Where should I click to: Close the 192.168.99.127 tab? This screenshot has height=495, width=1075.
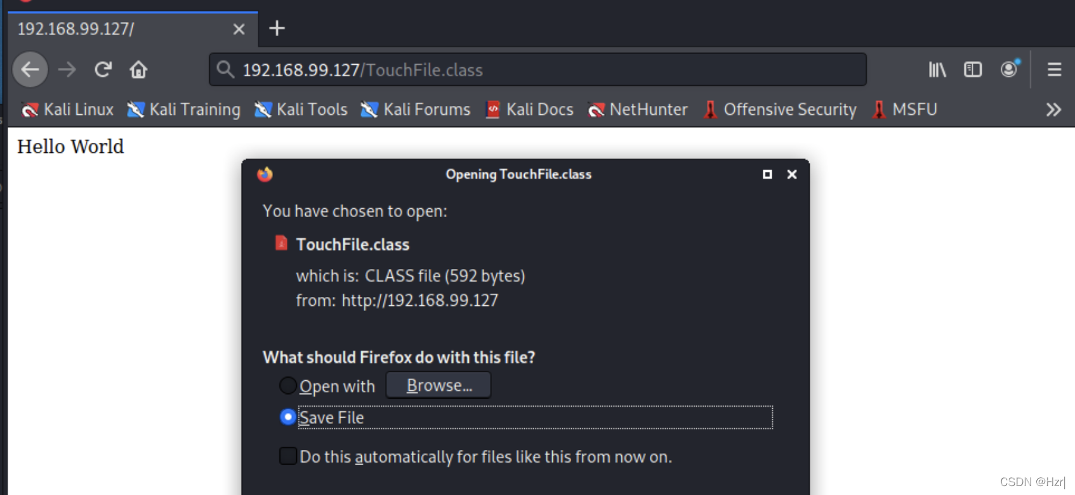pyautogui.click(x=239, y=29)
